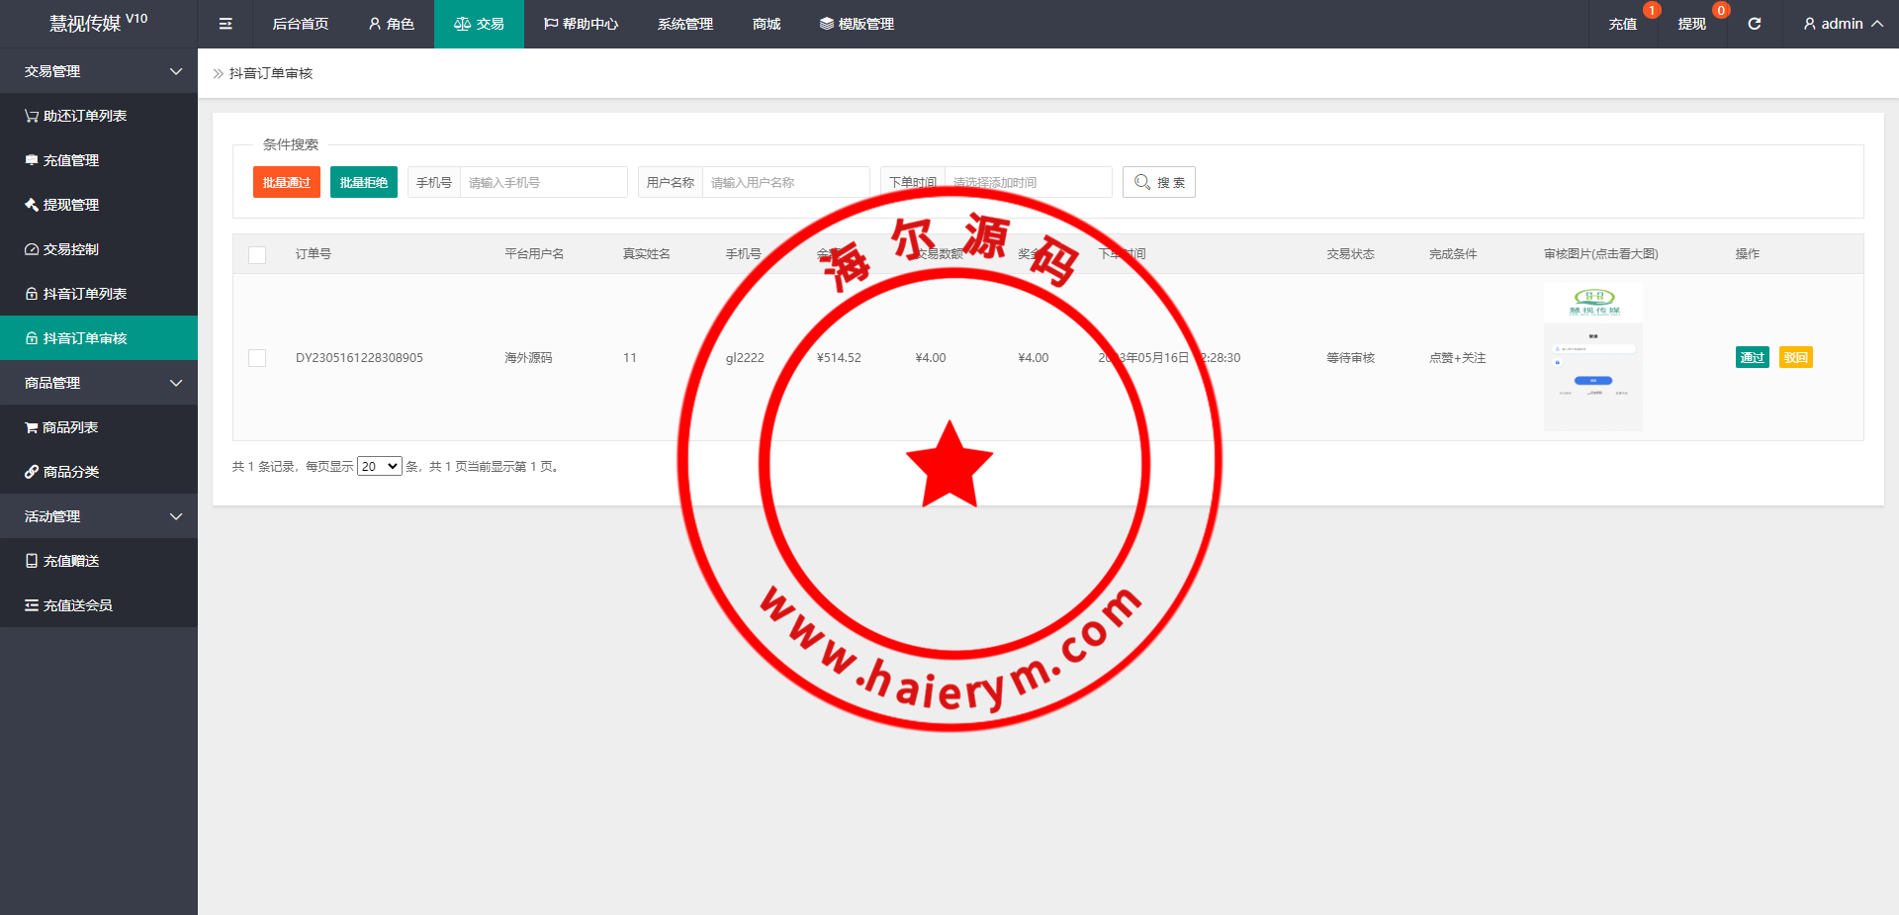Focus the 手机号 search input field
This screenshot has width=1899, height=915.
pos(542,182)
